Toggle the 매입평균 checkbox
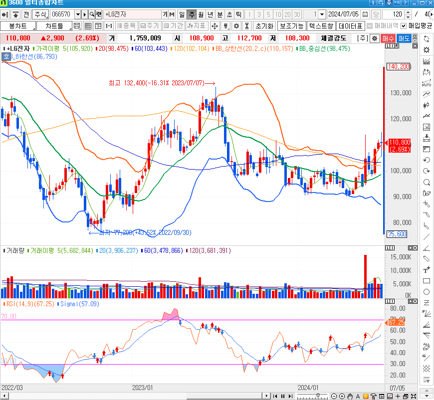The image size is (434, 400). [404, 26]
